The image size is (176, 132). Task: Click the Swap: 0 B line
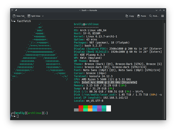(94, 88)
